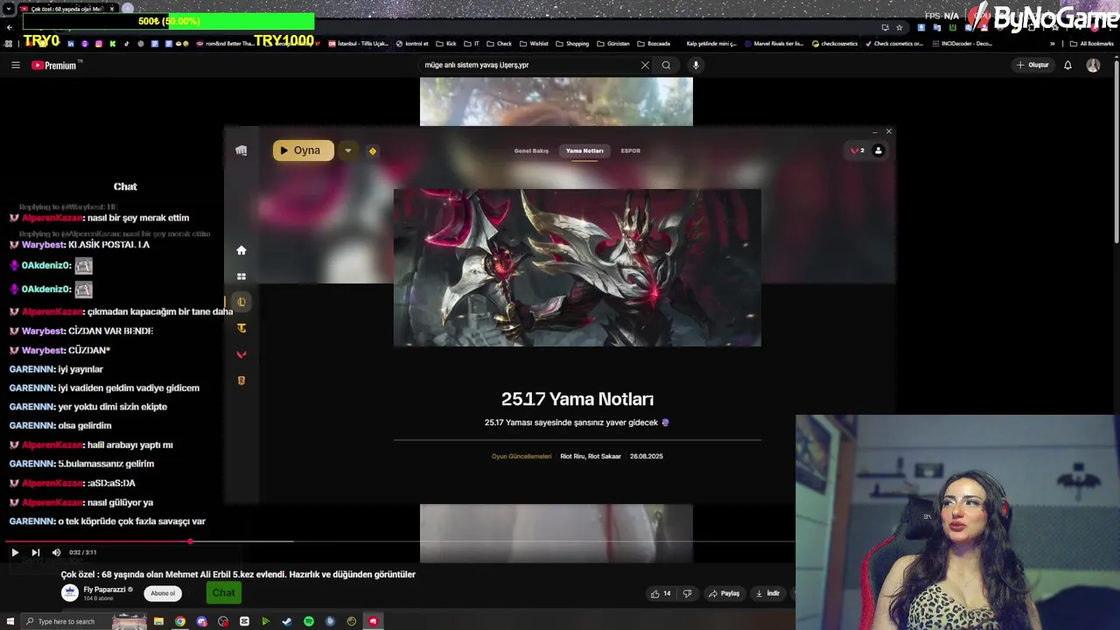Open File Explorer from taskbar
This screenshot has height=630, width=1120.
[158, 621]
